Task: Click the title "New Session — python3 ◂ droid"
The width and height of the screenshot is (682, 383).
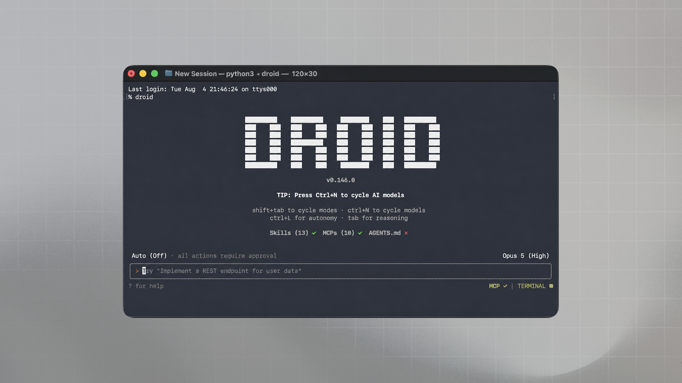Action: (227, 74)
